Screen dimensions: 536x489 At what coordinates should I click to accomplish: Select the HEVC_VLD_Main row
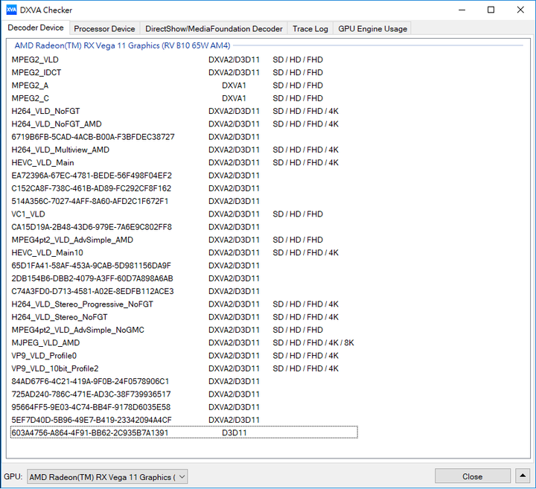pyautogui.click(x=184, y=163)
